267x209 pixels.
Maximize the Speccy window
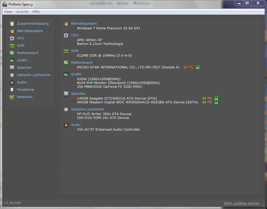[x=247, y=3]
